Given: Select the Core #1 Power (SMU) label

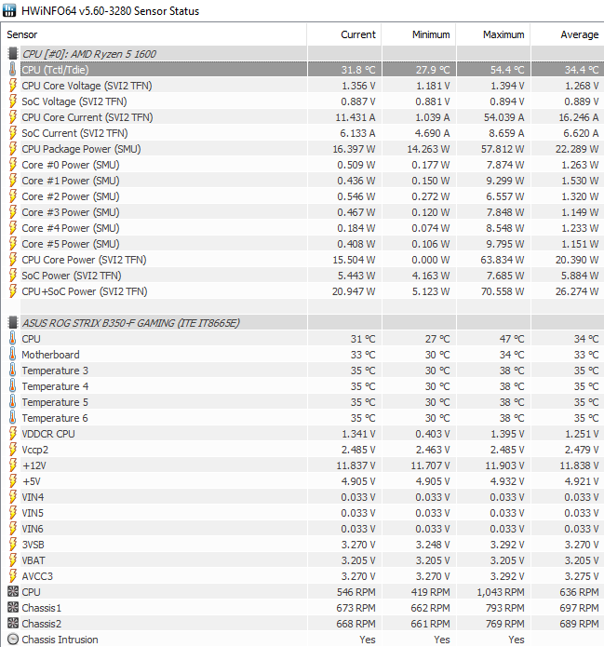Looking at the screenshot, I should pyautogui.click(x=71, y=181).
